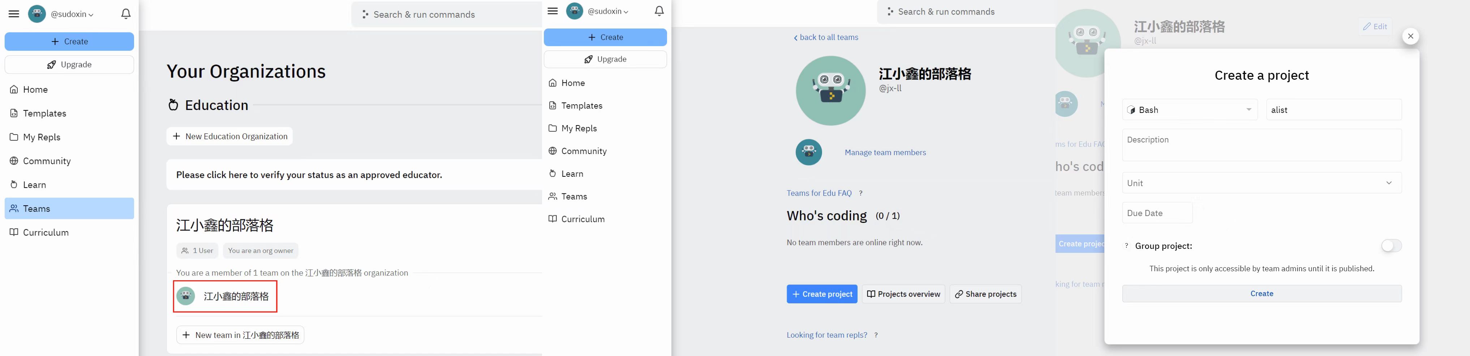Click back to all teams link
This screenshot has width=1470, height=356.
[826, 37]
